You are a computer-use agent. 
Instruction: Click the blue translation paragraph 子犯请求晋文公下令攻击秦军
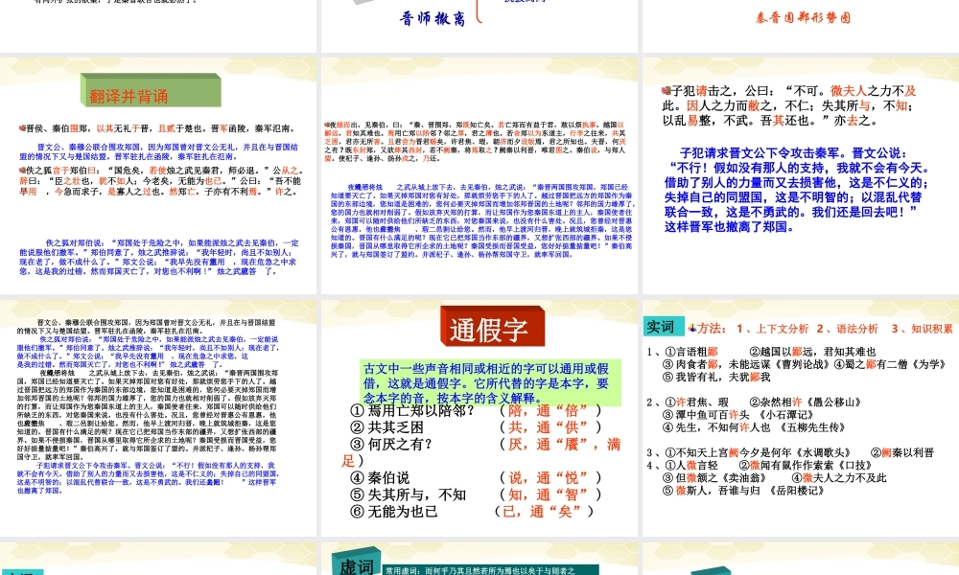click(797, 190)
